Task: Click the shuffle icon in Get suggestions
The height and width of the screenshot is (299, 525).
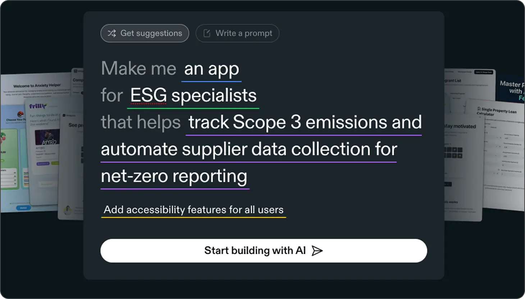Action: pos(112,33)
